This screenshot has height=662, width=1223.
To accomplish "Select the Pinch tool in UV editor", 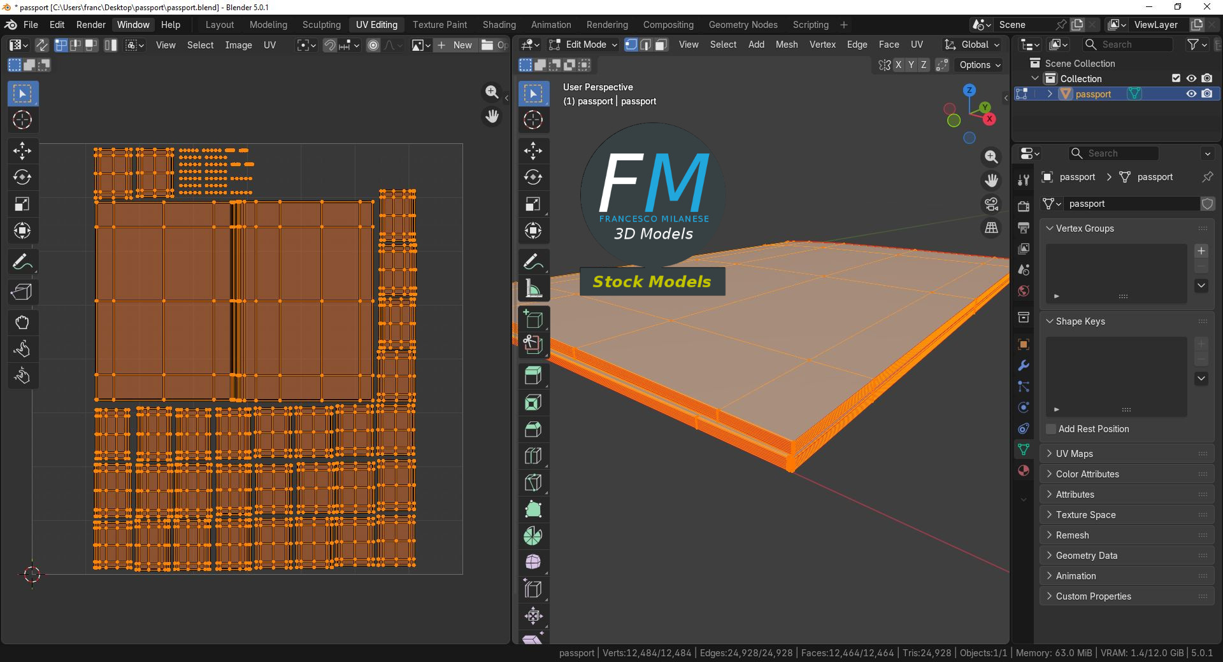I will [22, 376].
